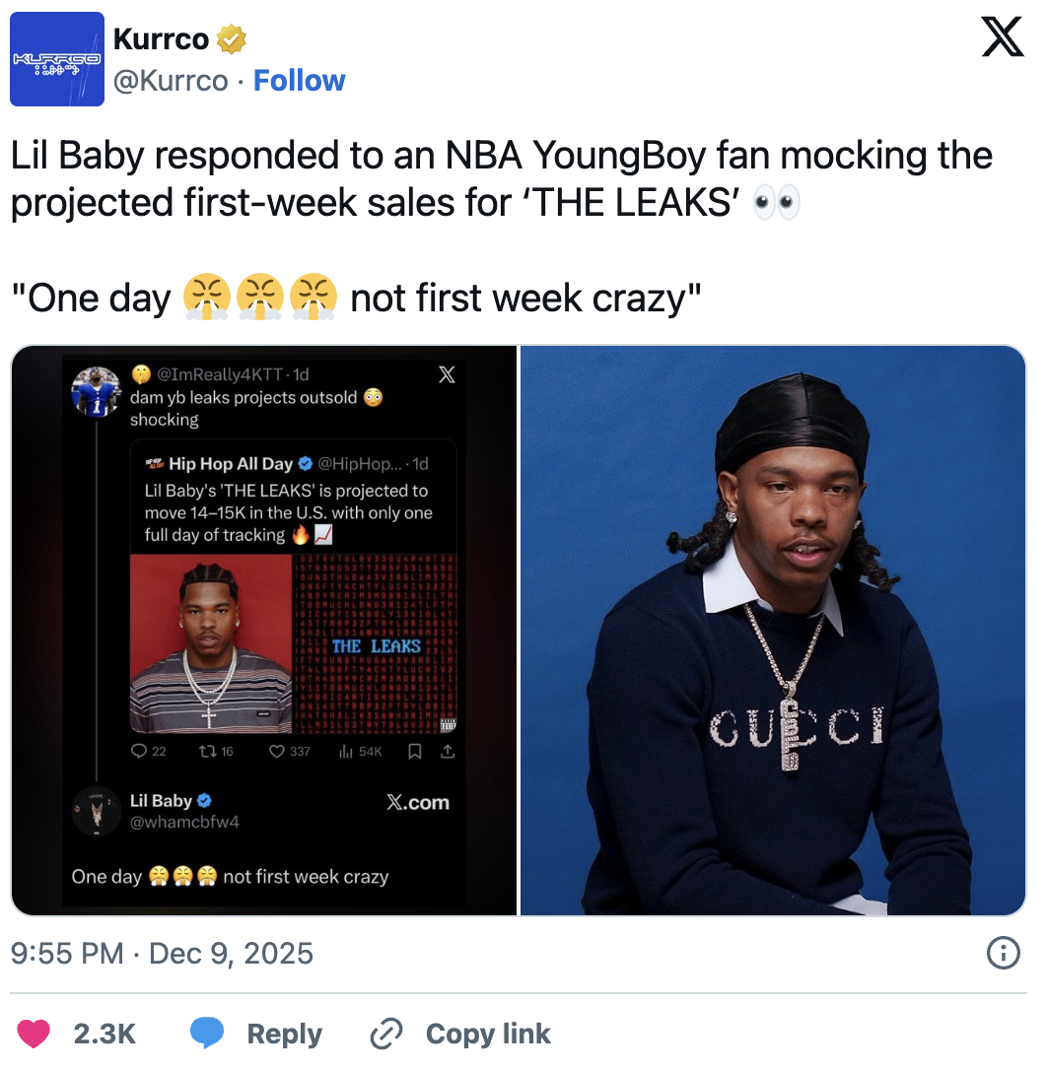Open the @Kurrco handle link
Screen dimensions: 1045x1070
coord(171,81)
